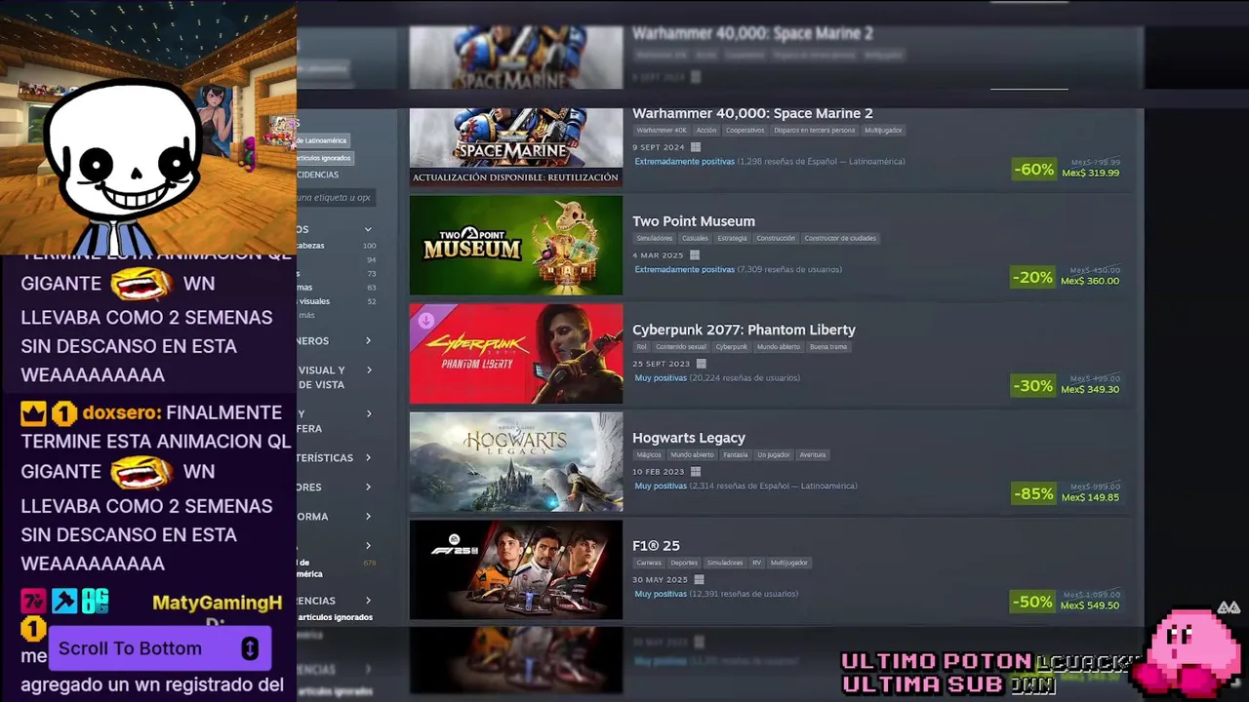The height and width of the screenshot is (702, 1249).
Task: Click the teal GG badge next to MatyGamingH
Action: tap(95, 602)
